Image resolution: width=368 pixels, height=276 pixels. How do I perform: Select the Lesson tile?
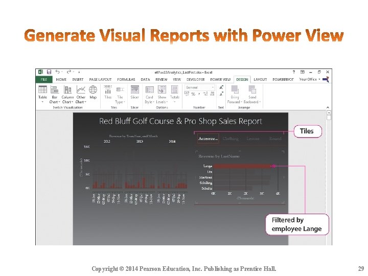click(x=253, y=139)
